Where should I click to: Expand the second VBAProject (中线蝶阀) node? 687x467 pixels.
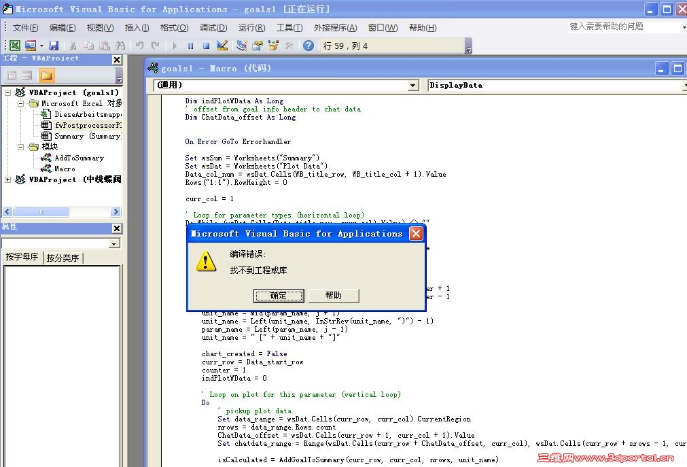coord(8,179)
